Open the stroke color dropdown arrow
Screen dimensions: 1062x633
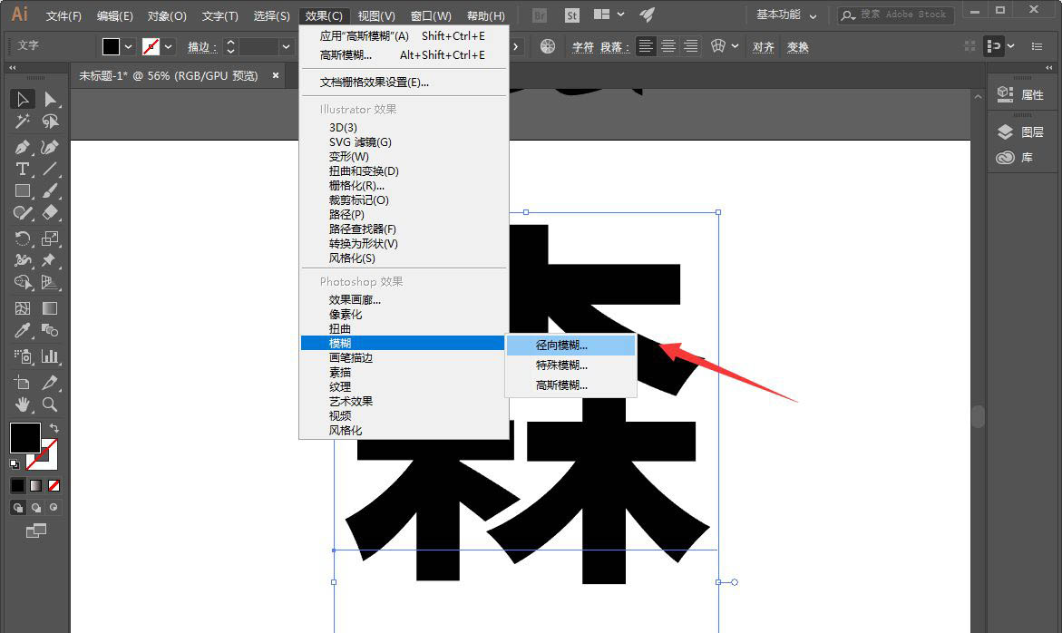point(169,47)
